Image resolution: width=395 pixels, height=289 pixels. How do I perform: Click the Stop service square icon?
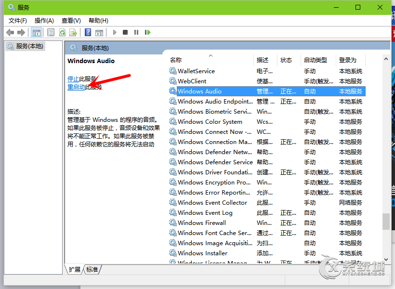pos(125,32)
